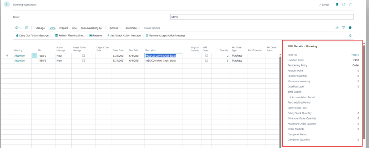Click Carry Out Action Message button
Screen dimensions: 369x148
[x=33, y=36]
